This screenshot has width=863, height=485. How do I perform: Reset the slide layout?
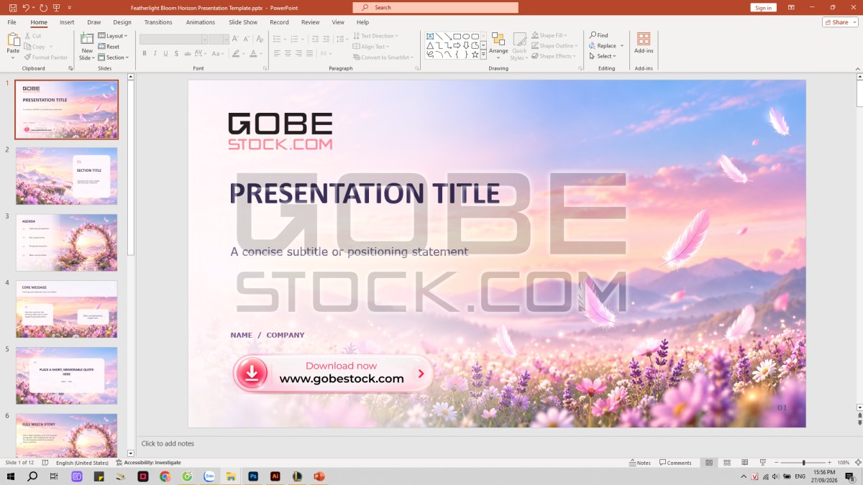tap(109, 47)
